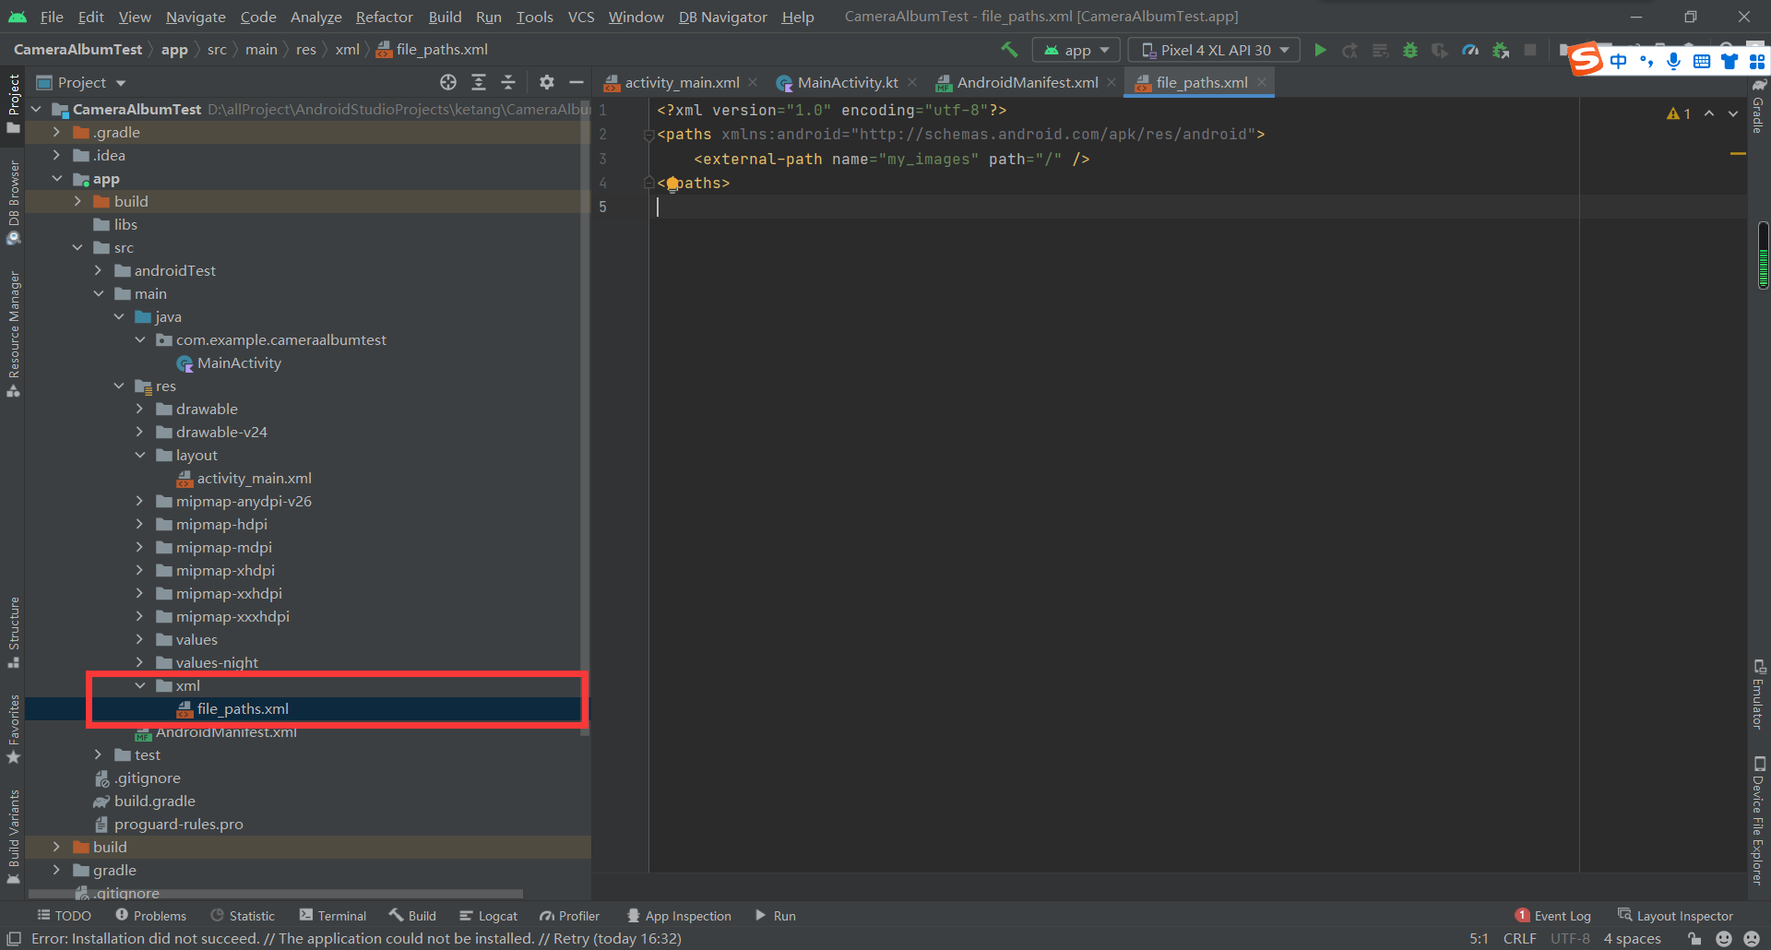
Task: Open Project panel settings gear
Action: point(547,82)
